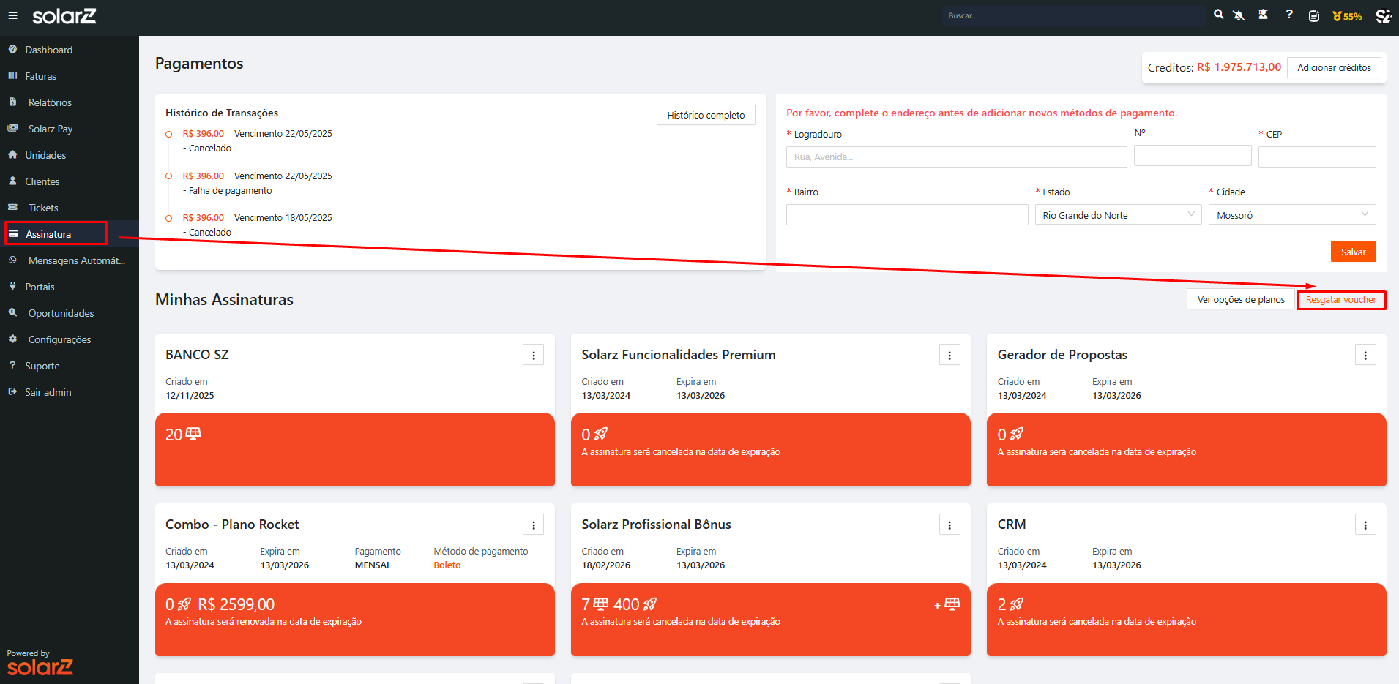Image resolution: width=1399 pixels, height=684 pixels.
Task: Open Gerador de Propostas options menu
Action: click(1365, 356)
